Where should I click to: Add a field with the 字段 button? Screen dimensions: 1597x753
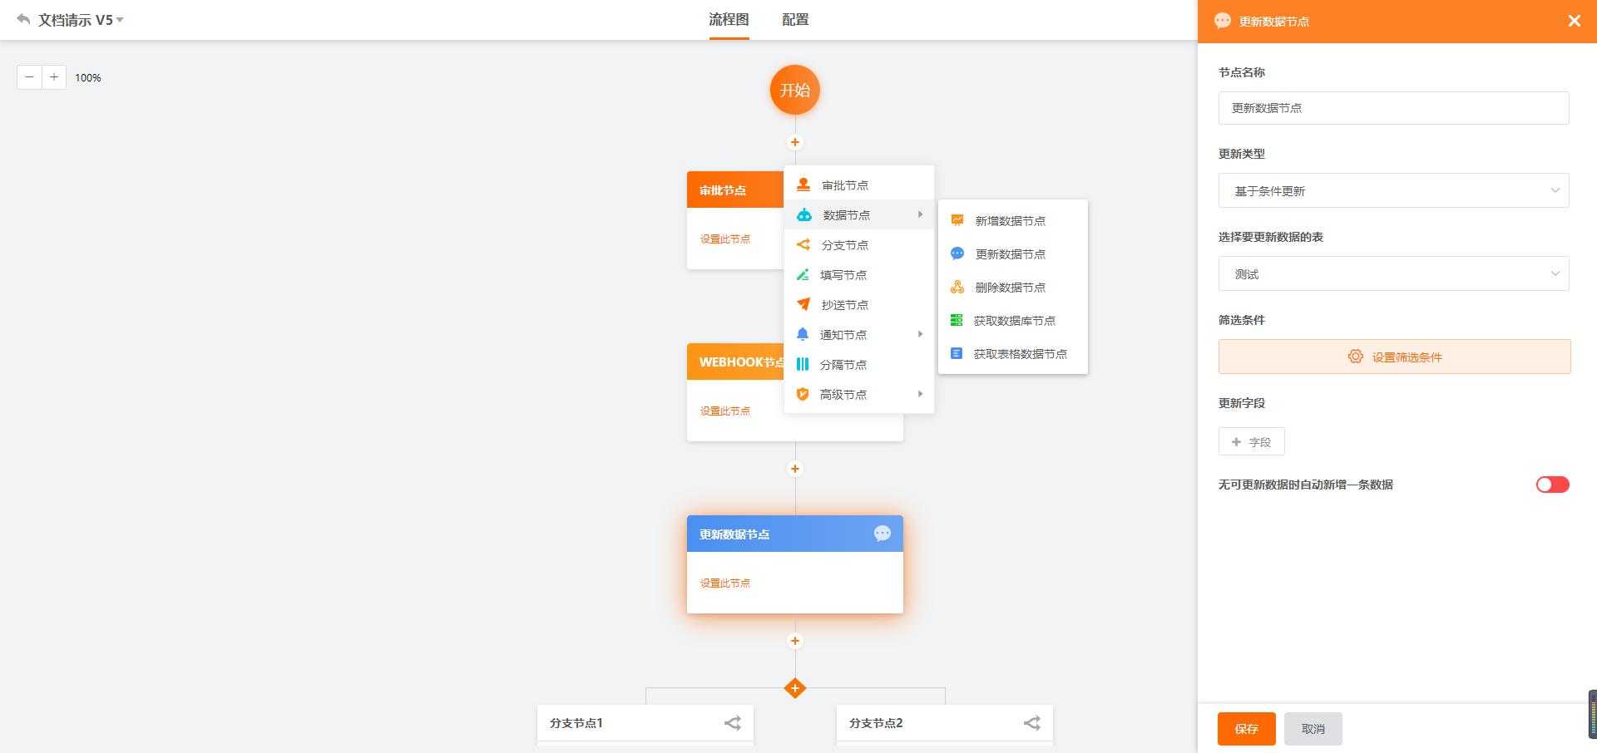click(1252, 442)
